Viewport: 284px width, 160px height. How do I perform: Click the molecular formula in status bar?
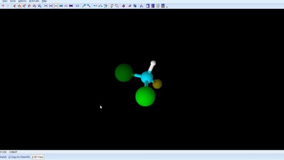(x=13, y=152)
